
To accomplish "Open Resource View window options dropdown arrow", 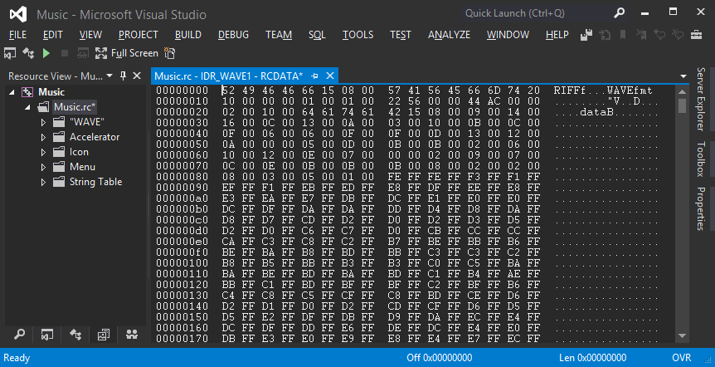I will (x=109, y=76).
